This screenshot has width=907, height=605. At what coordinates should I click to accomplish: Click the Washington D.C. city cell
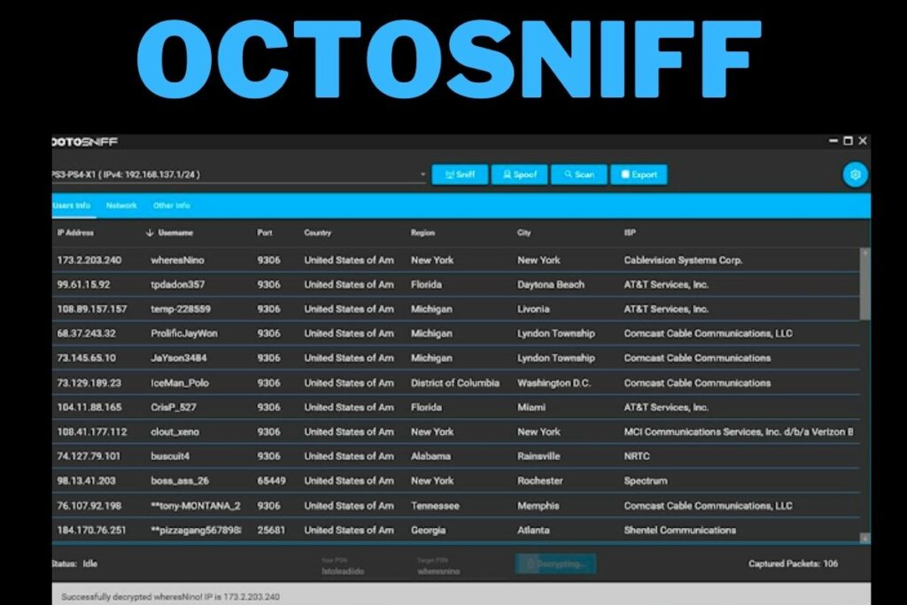[x=554, y=383]
